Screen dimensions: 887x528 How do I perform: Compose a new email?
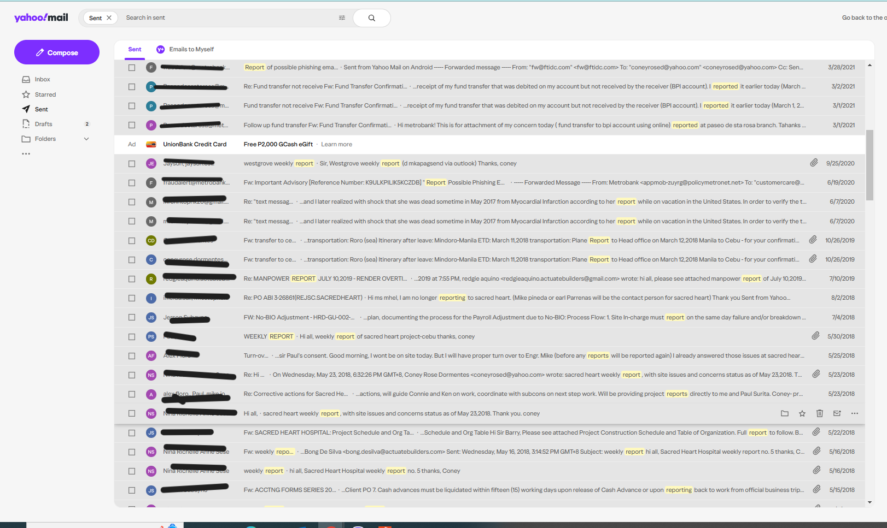[x=57, y=52]
